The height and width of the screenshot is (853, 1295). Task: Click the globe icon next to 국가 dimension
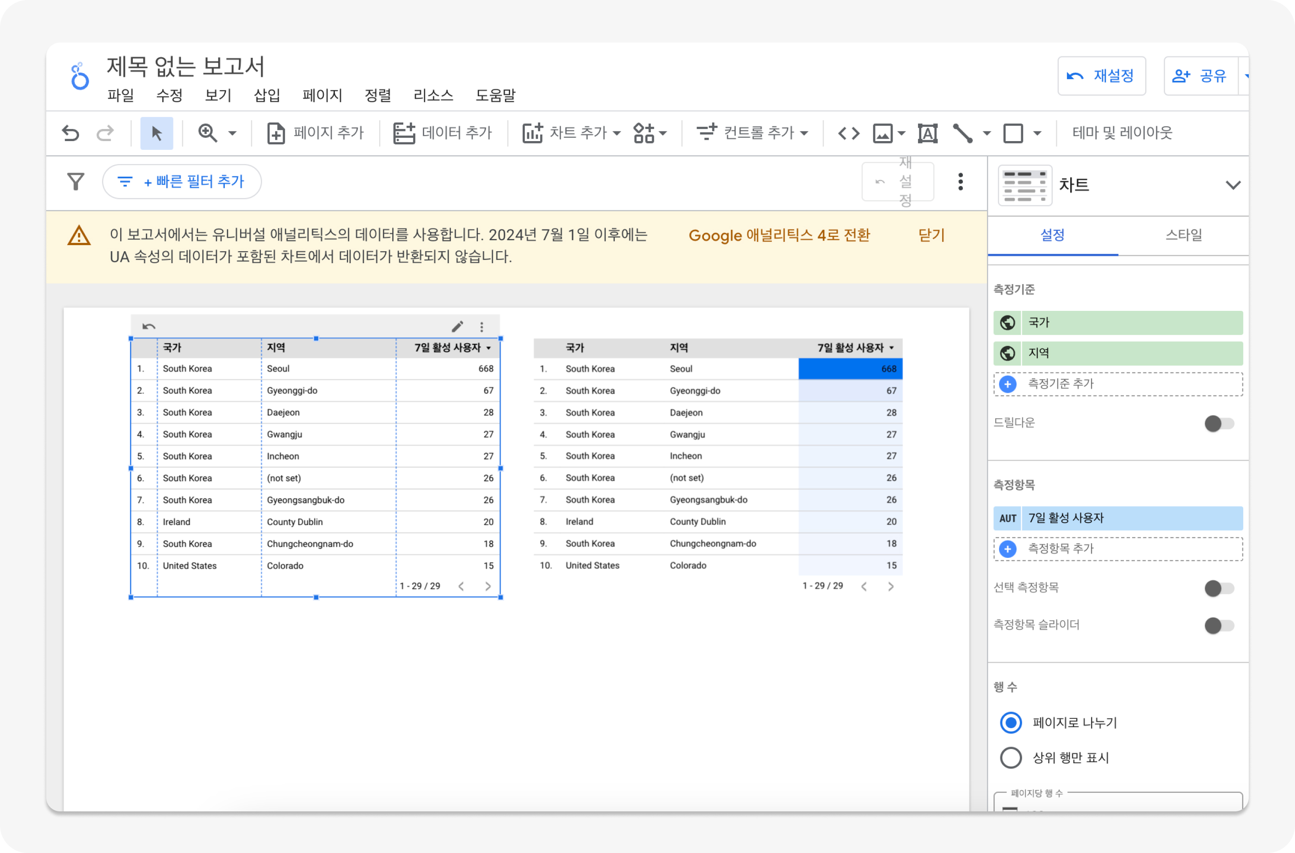tap(1007, 323)
